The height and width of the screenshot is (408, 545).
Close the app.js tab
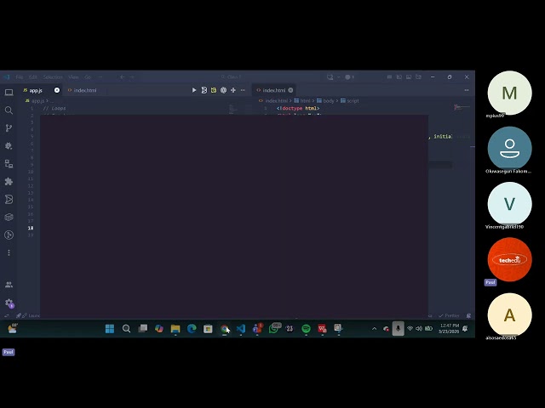(57, 90)
